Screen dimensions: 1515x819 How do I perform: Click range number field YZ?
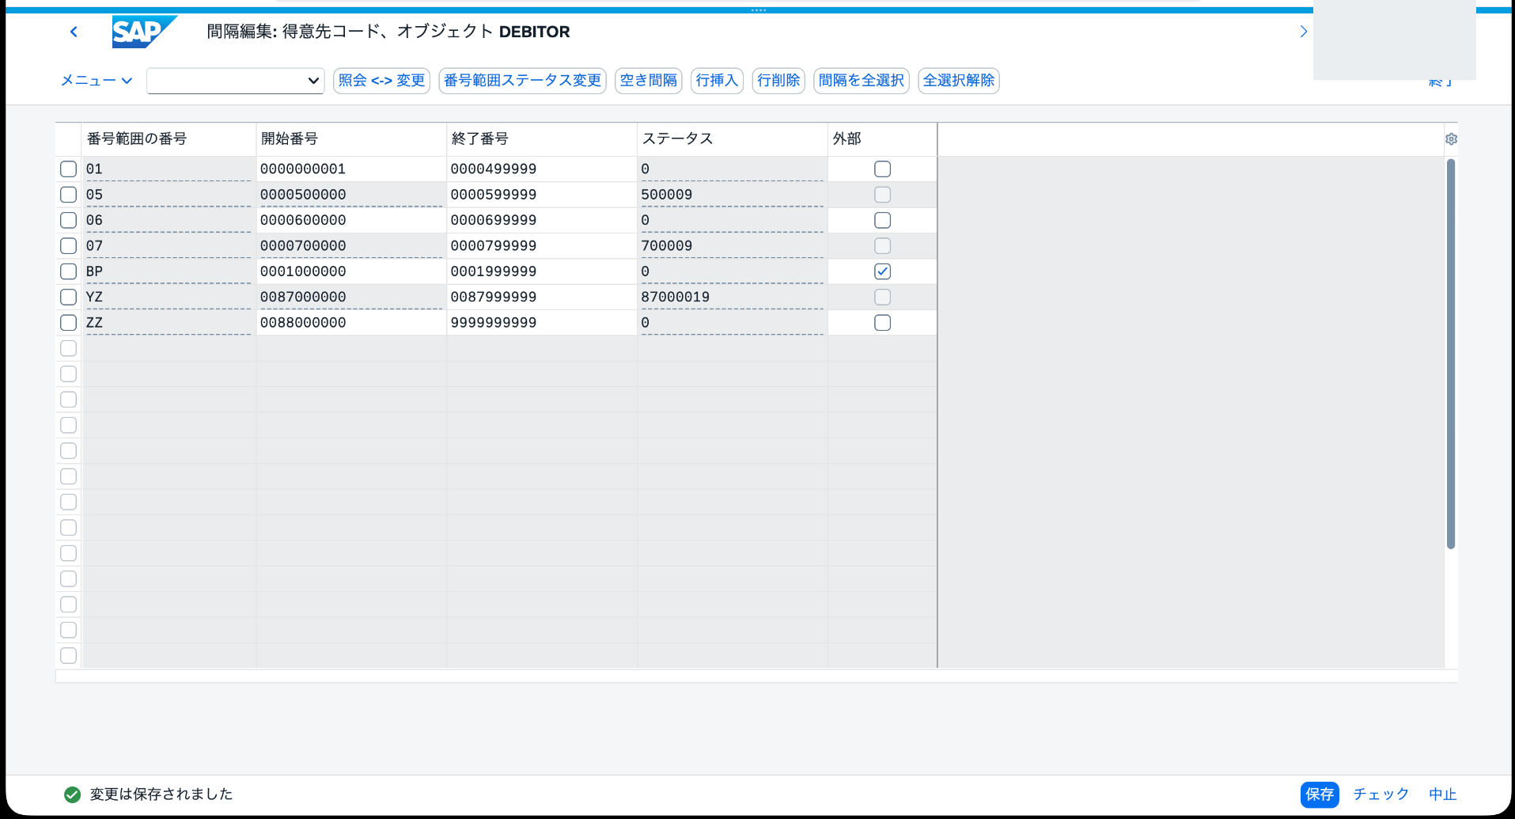pyautogui.click(x=169, y=297)
